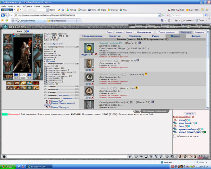Screen dimensions: 211x169
Task: Click the gloves equipment slot
Action: (x=38, y=46)
